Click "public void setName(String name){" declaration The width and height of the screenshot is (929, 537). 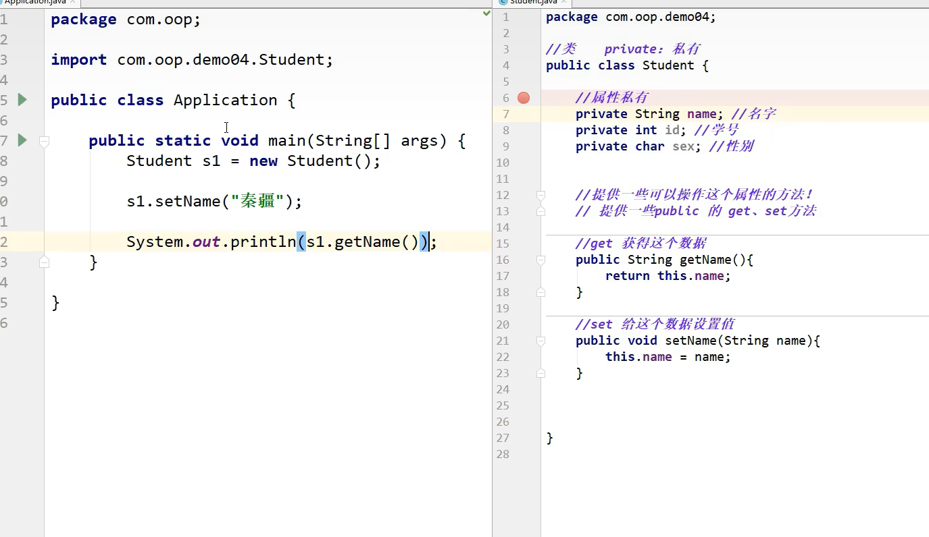[x=698, y=341]
